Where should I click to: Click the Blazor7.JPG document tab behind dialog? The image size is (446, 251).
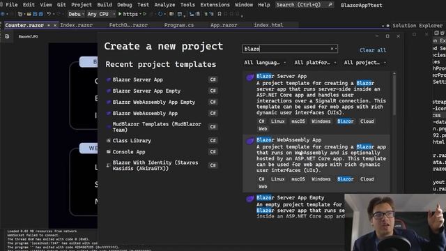(x=28, y=37)
